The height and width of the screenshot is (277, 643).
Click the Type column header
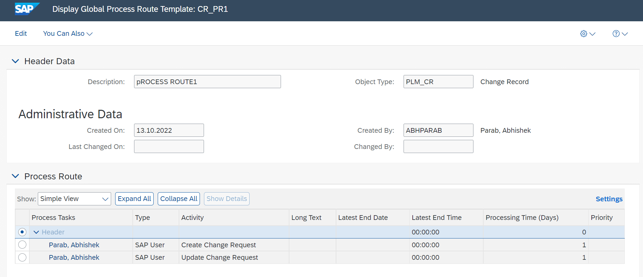point(156,218)
